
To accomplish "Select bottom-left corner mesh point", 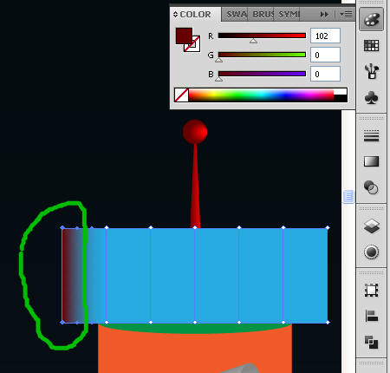I will (62, 323).
